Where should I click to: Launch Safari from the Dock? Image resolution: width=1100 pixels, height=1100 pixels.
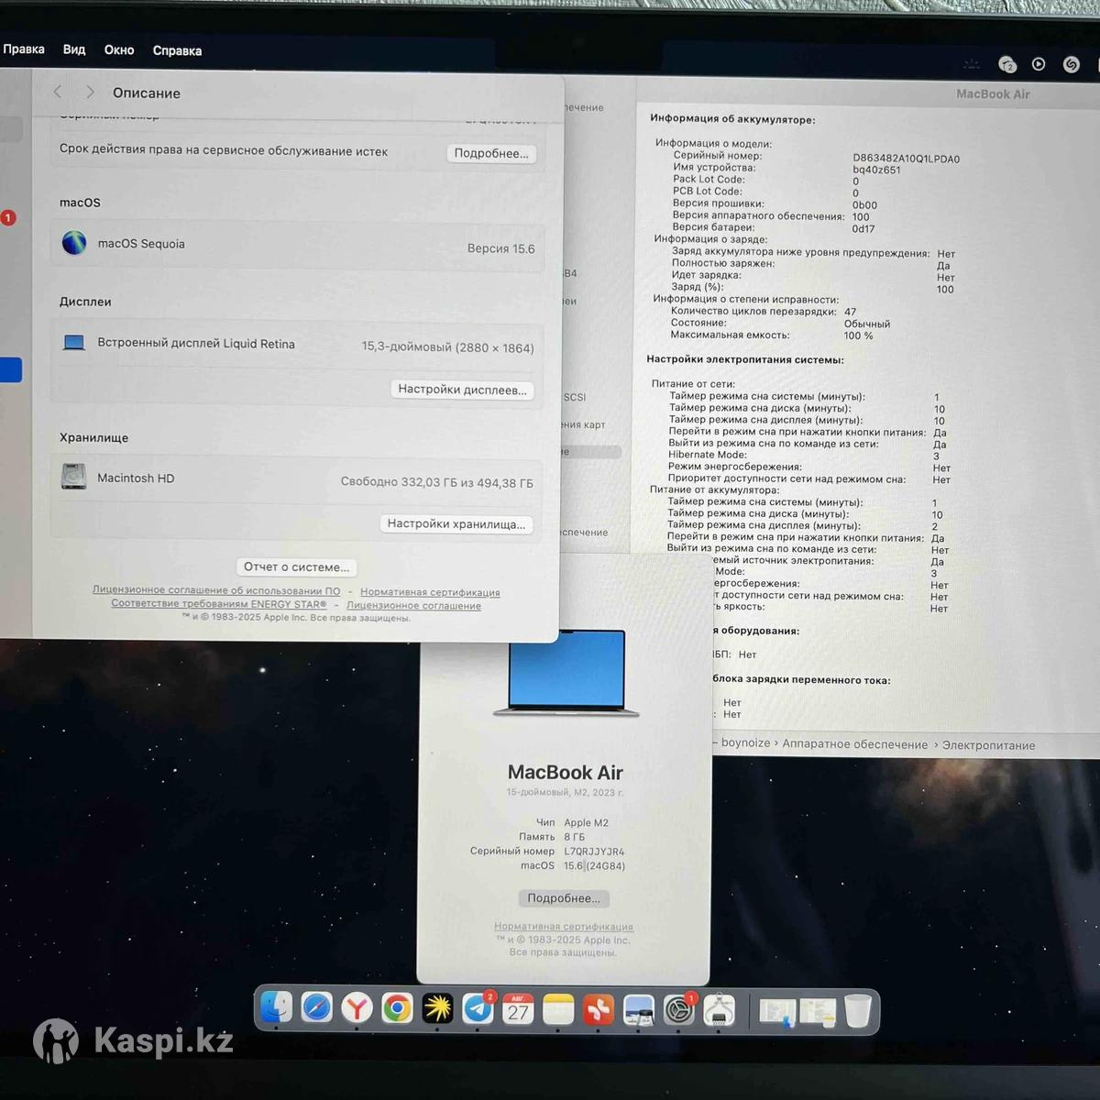(317, 1008)
